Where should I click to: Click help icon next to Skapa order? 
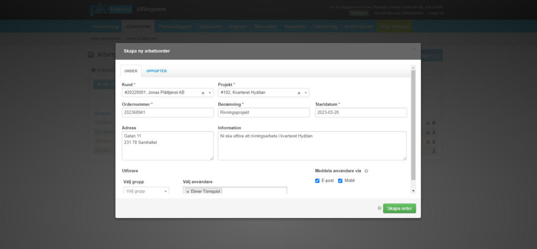pos(379,208)
